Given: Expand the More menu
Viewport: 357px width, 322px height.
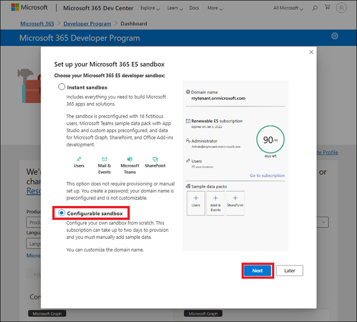Looking at the screenshot, I should [x=215, y=8].
